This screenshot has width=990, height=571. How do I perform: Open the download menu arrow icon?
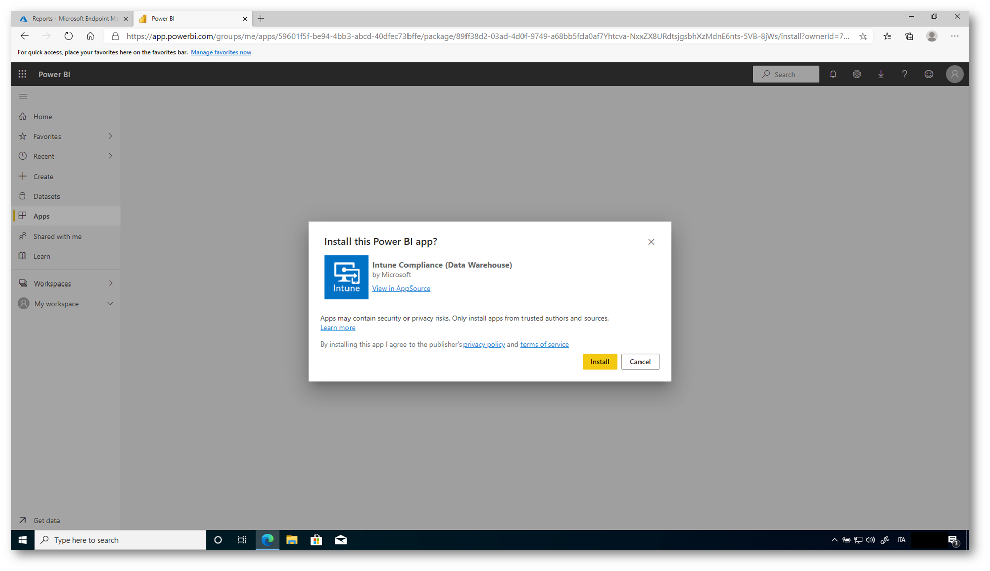(881, 74)
